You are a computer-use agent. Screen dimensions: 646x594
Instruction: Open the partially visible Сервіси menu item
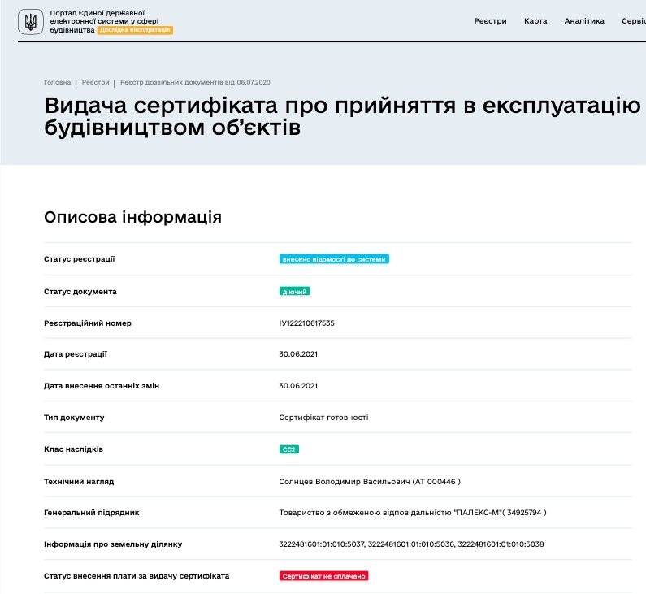634,21
